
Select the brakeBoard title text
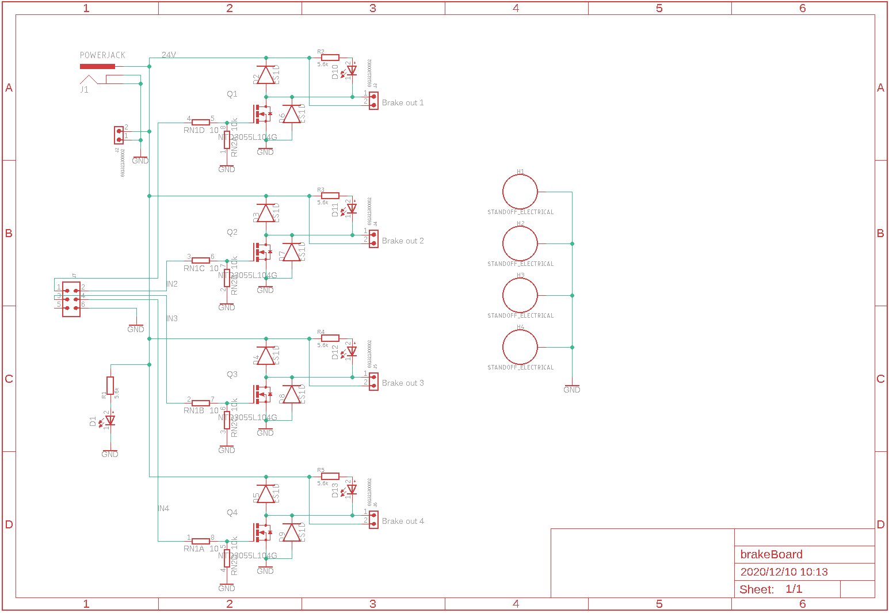[771, 554]
